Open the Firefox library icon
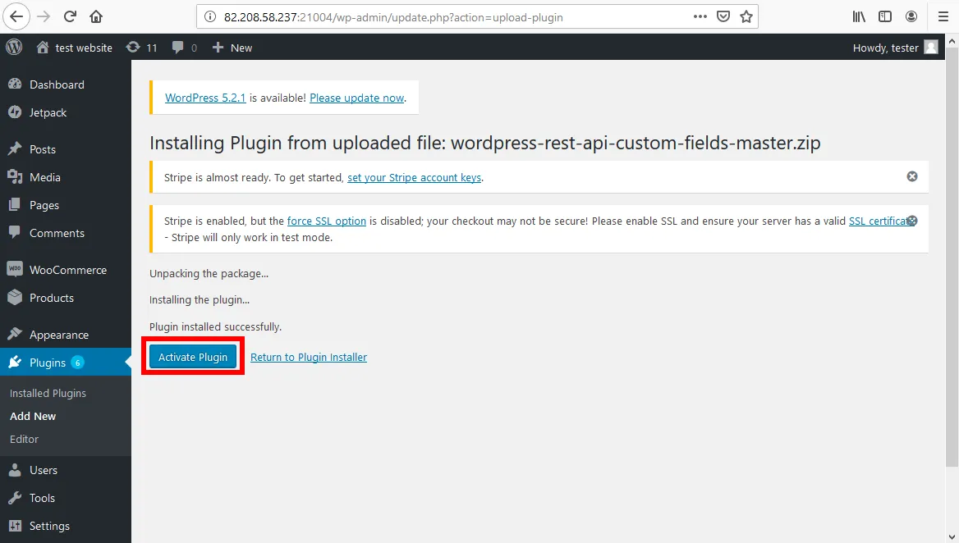Screen dimensions: 959x543 [859, 16]
